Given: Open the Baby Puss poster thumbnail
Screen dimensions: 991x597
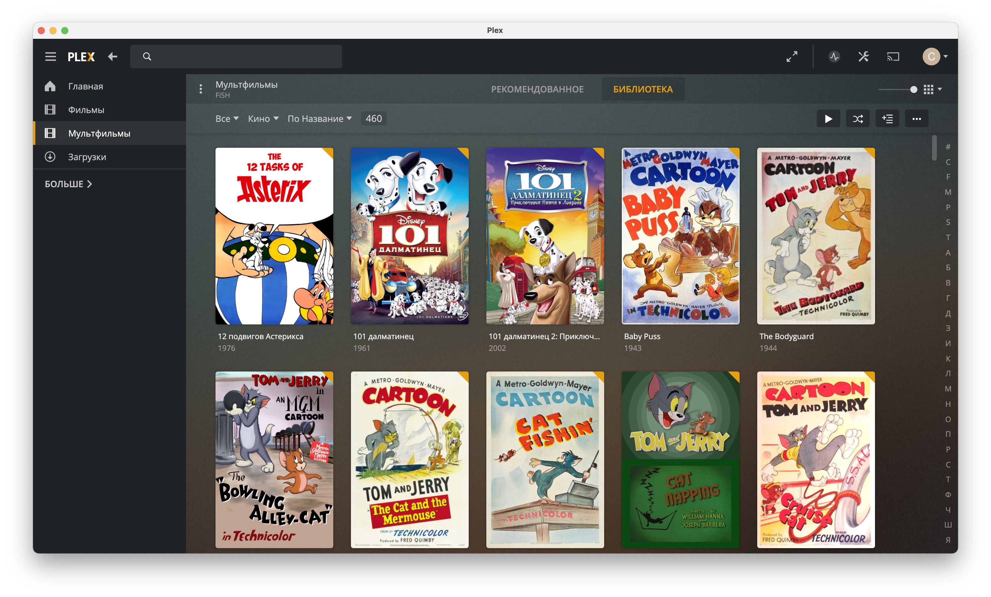Looking at the screenshot, I should pos(680,236).
